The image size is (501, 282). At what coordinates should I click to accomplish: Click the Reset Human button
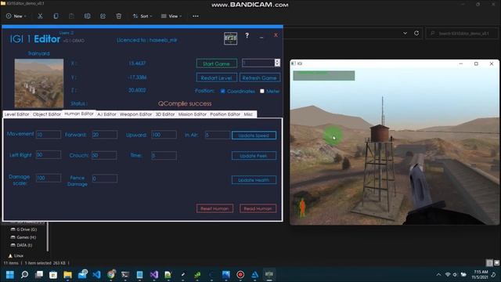tap(214, 208)
